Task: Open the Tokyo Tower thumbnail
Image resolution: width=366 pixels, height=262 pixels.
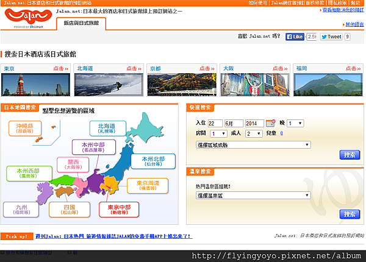Action: click(36, 85)
